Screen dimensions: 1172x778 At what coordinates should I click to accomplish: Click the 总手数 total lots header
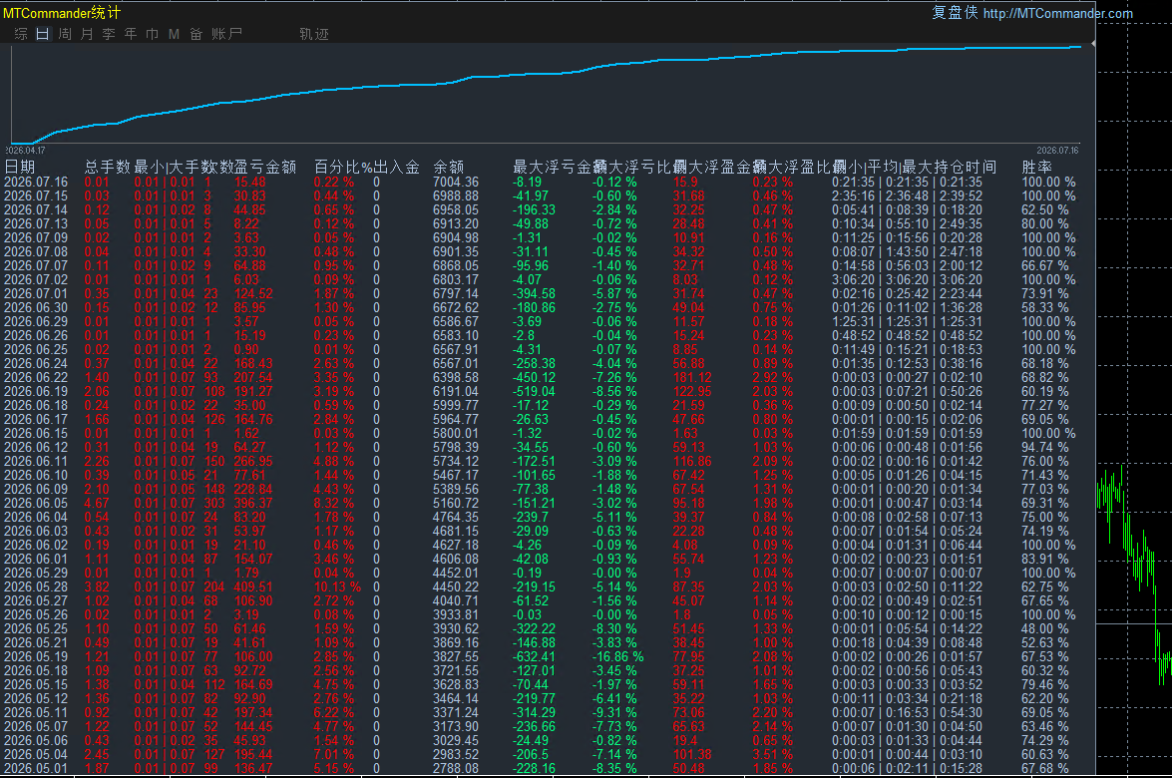click(x=108, y=167)
